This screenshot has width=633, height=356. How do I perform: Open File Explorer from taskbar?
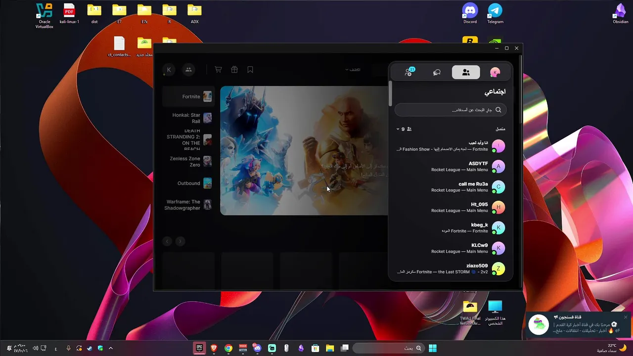click(x=330, y=348)
